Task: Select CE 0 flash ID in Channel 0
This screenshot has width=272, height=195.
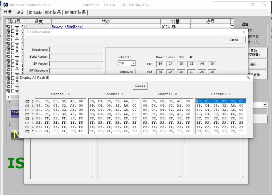Action: click(60, 101)
